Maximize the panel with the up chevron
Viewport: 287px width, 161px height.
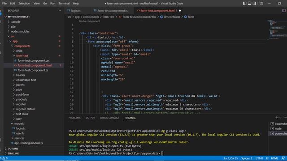click(285, 118)
